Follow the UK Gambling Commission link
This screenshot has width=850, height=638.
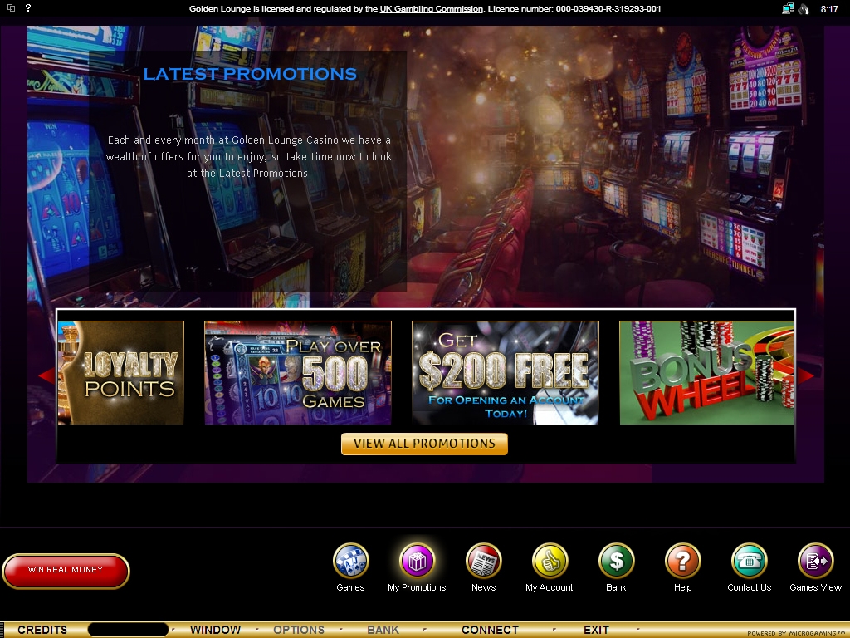431,9
